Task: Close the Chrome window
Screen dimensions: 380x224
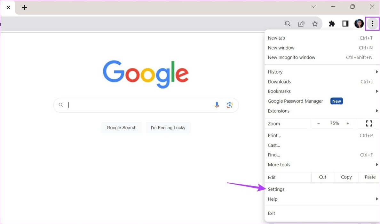Action: (372, 6)
